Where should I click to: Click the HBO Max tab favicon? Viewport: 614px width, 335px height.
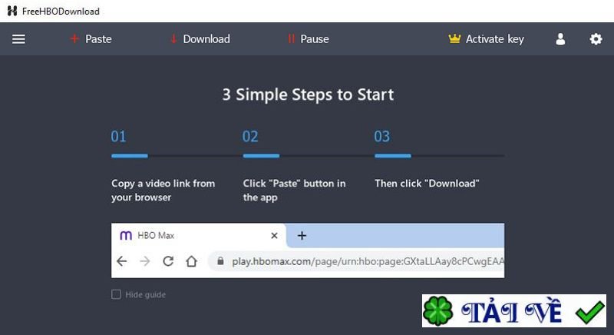tap(126, 235)
